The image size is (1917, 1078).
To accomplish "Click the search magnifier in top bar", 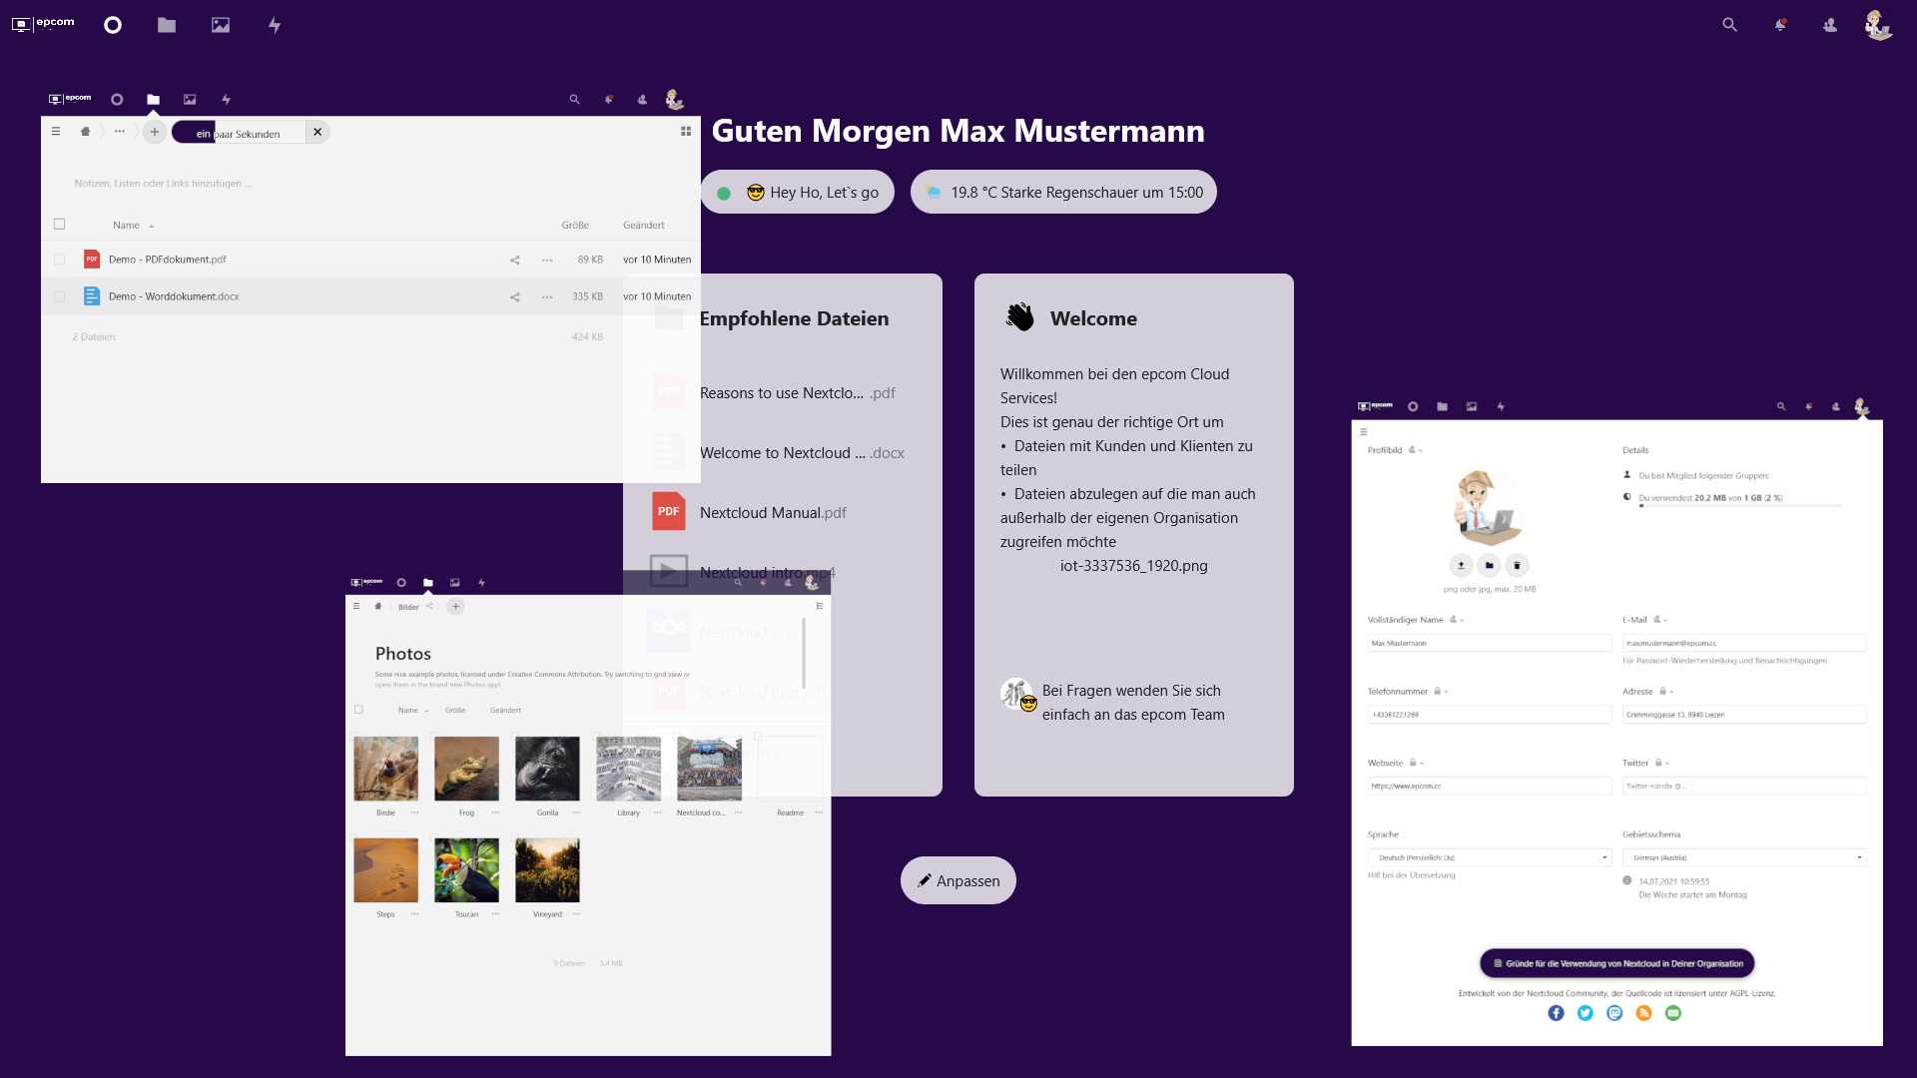I will (x=1730, y=25).
